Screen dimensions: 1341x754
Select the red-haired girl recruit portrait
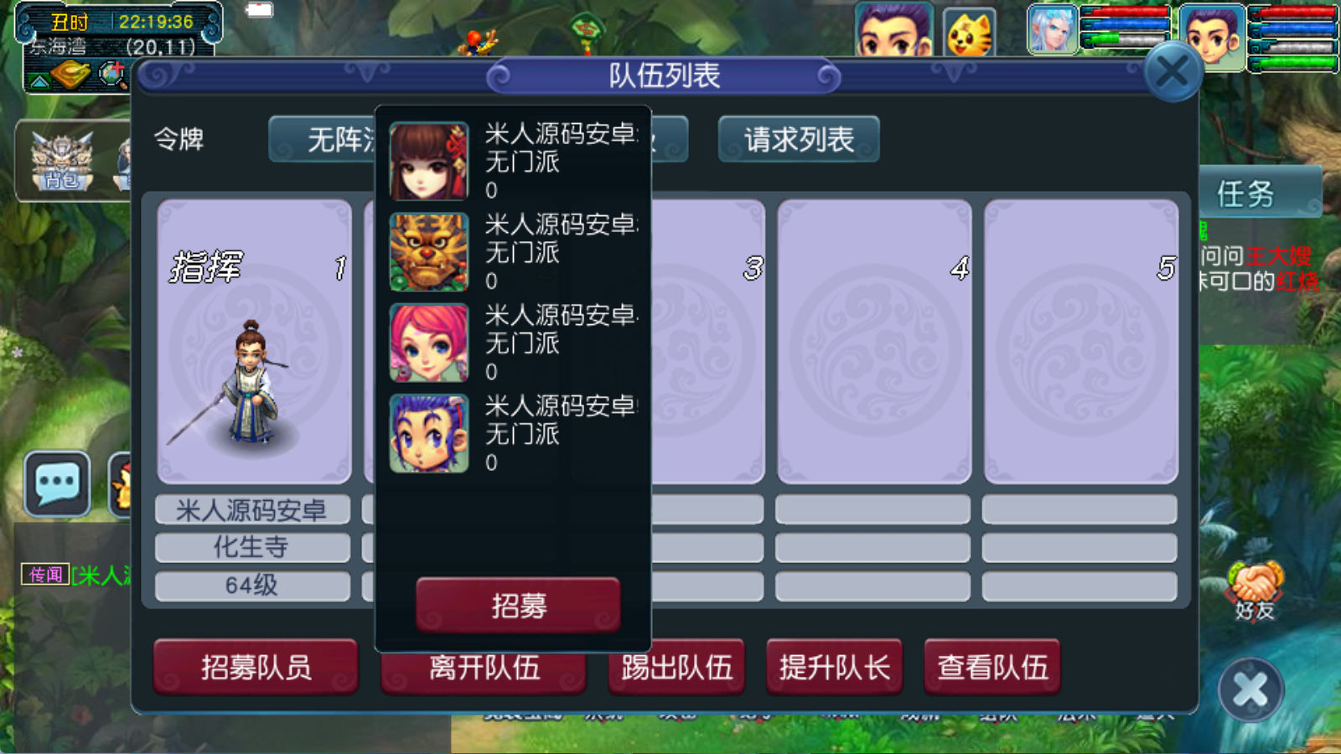[x=429, y=161]
